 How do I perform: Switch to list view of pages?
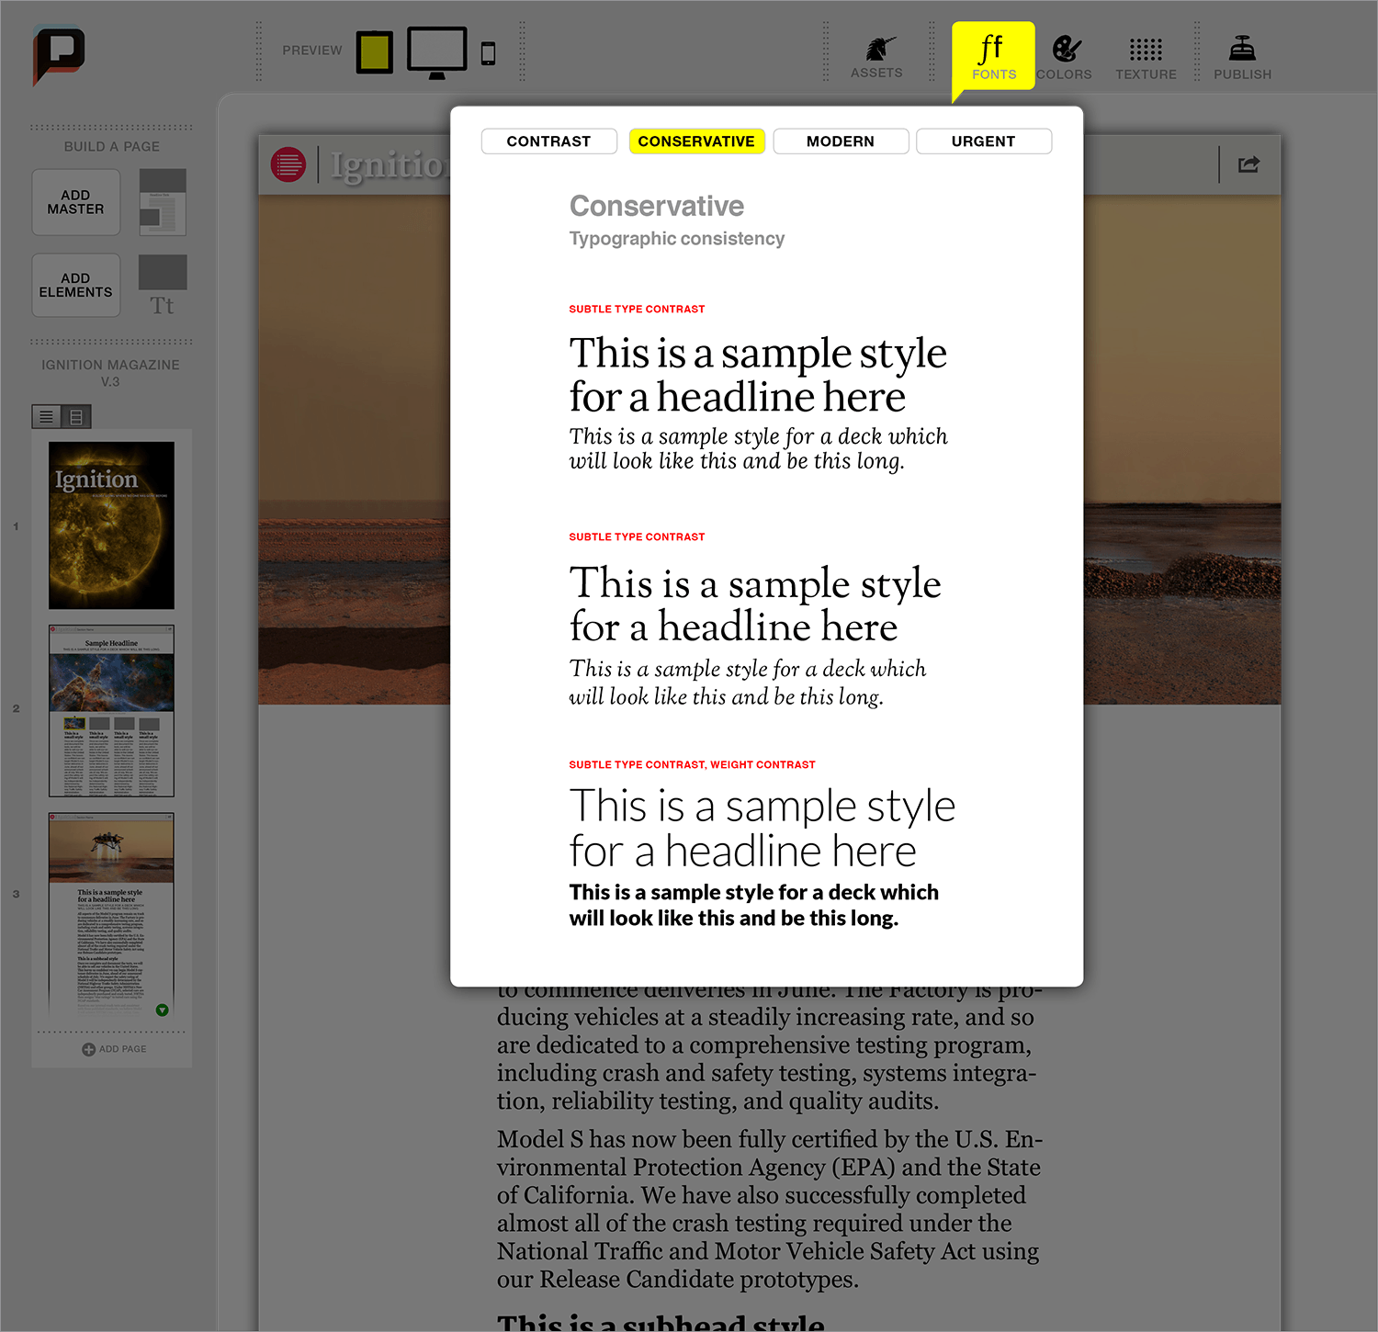click(x=46, y=417)
